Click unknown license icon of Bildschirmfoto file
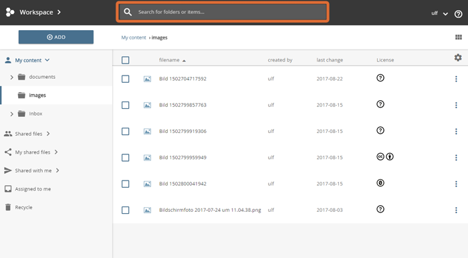 tap(380, 209)
